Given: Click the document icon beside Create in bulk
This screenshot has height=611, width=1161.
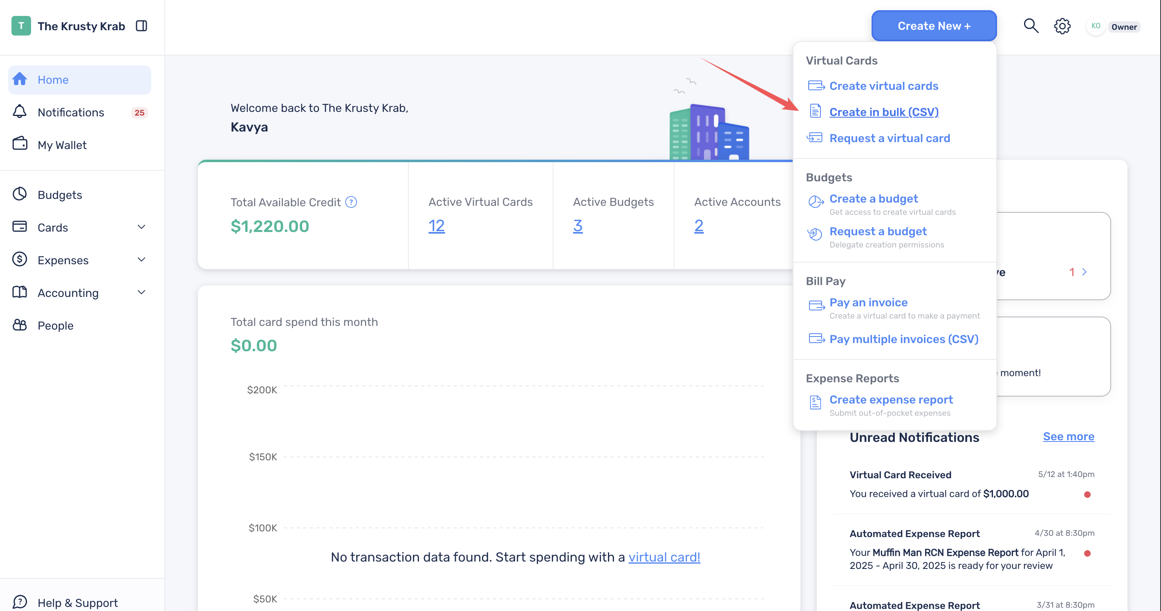Looking at the screenshot, I should tap(815, 111).
